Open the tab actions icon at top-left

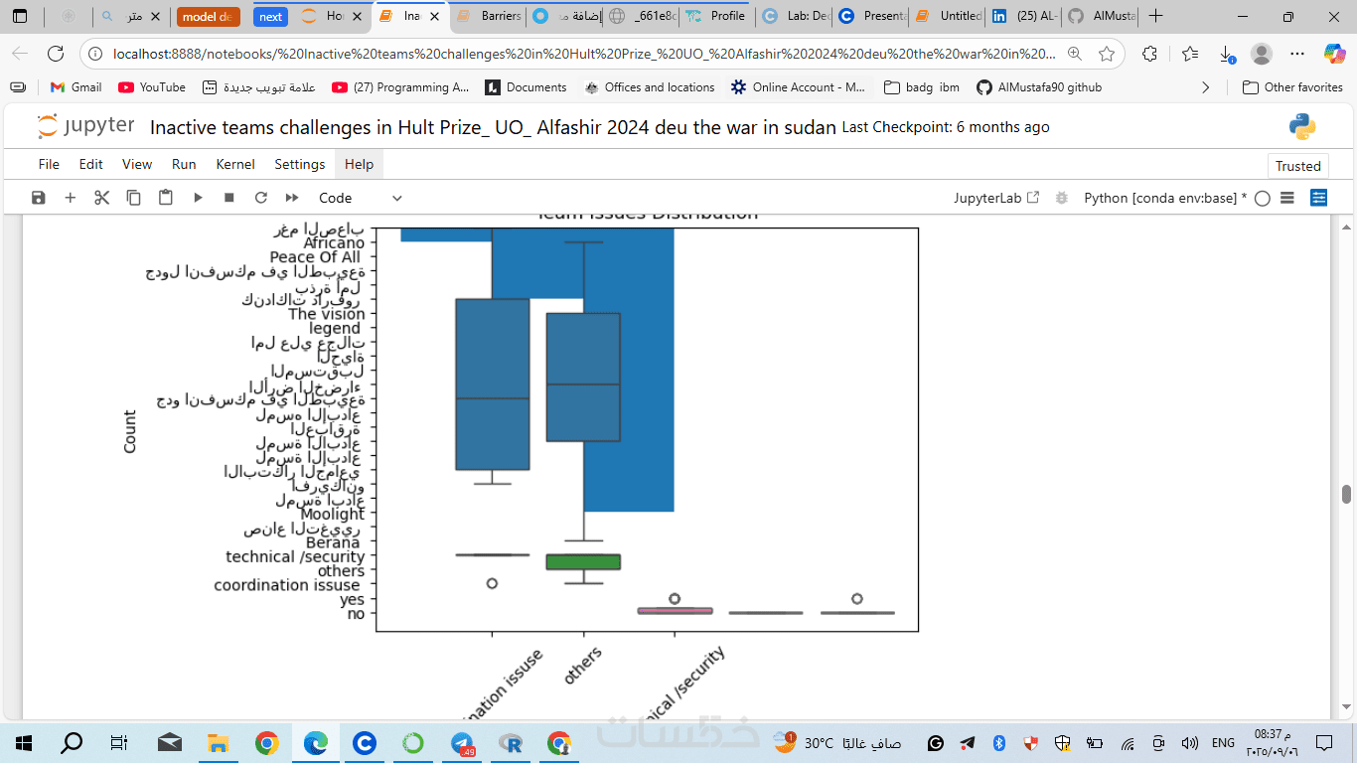pyautogui.click(x=20, y=16)
